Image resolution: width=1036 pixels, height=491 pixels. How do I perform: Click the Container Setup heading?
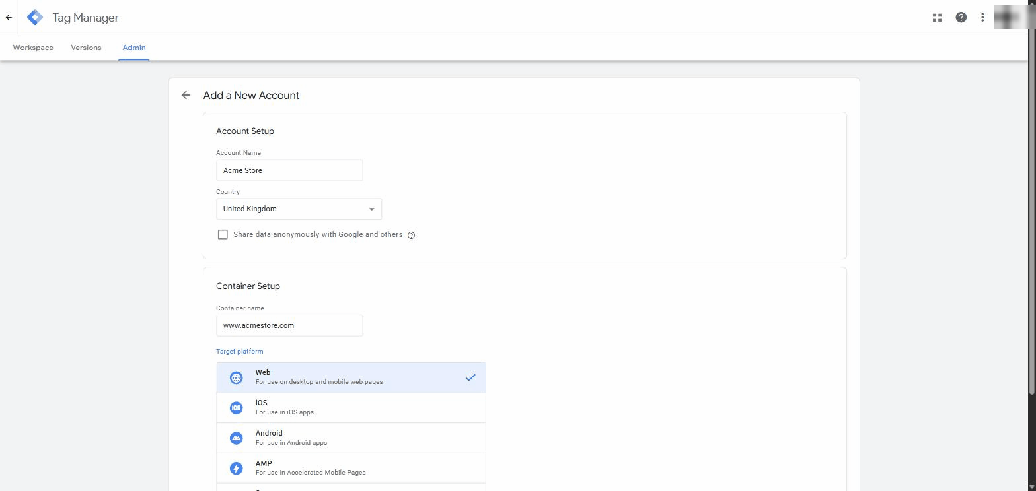[248, 286]
